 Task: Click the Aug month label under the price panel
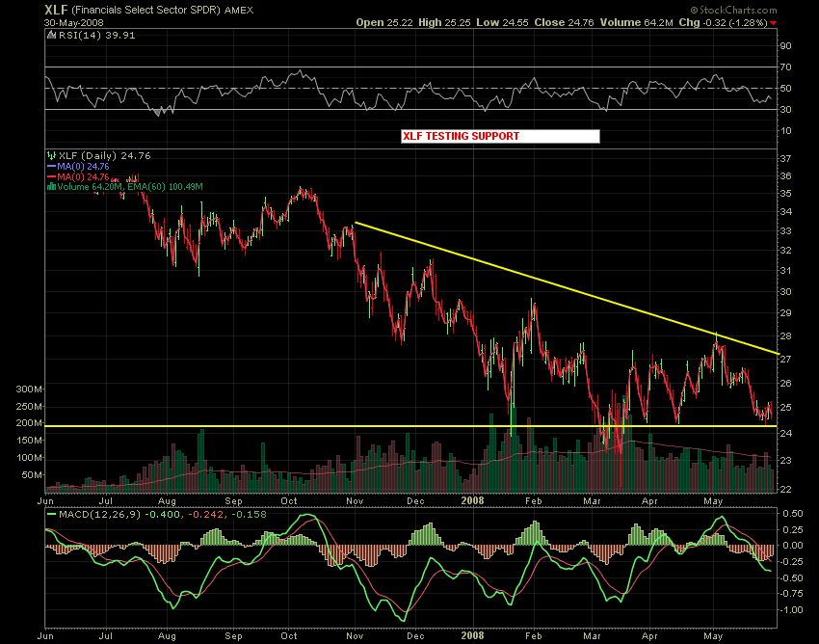tap(167, 501)
